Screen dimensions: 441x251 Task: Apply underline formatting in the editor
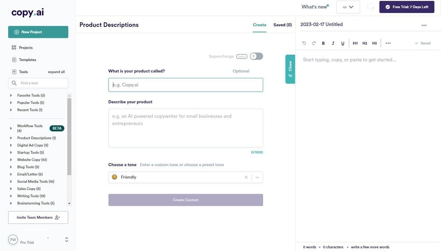tap(343, 43)
